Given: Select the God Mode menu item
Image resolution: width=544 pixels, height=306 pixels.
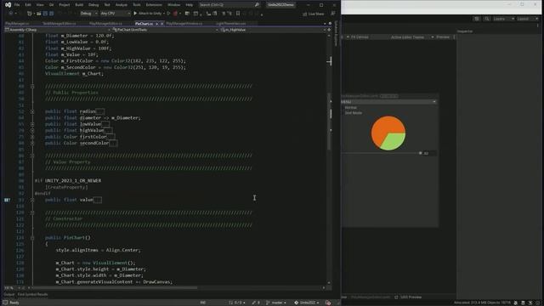Looking at the screenshot, I should (354, 113).
